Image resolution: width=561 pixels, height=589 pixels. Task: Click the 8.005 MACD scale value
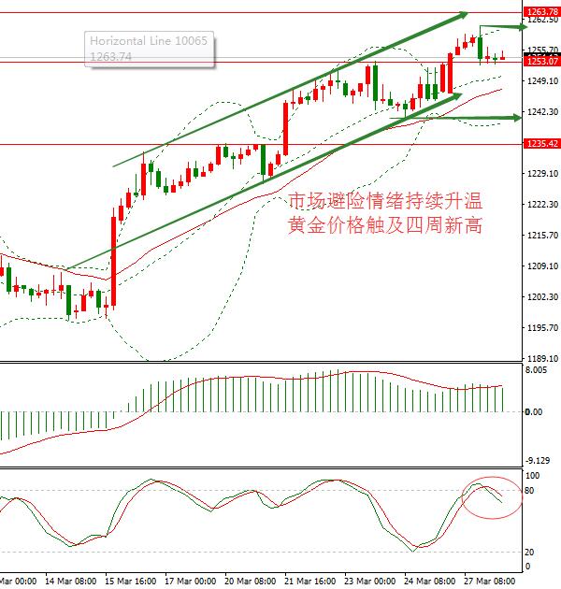pyautogui.click(x=536, y=370)
